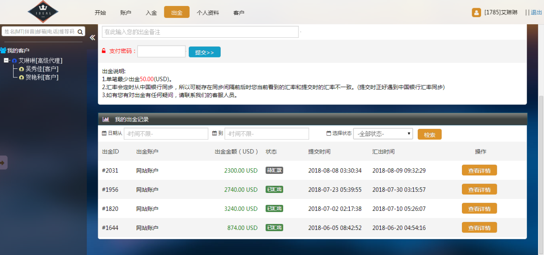Click the arrow handle on left edge
This screenshot has width=544, height=255.
point(3,162)
